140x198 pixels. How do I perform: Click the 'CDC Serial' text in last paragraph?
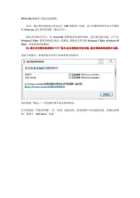point(41,114)
